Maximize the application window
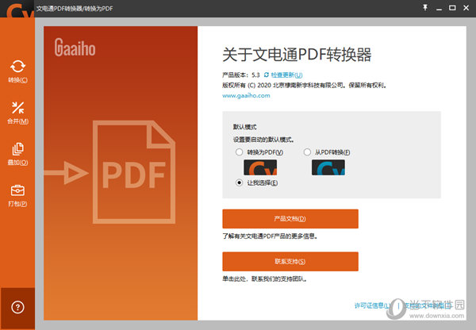The image size is (476, 330). click(452, 8)
